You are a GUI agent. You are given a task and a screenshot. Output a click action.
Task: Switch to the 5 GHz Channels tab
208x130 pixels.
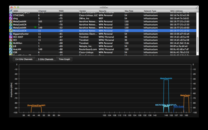(46, 59)
